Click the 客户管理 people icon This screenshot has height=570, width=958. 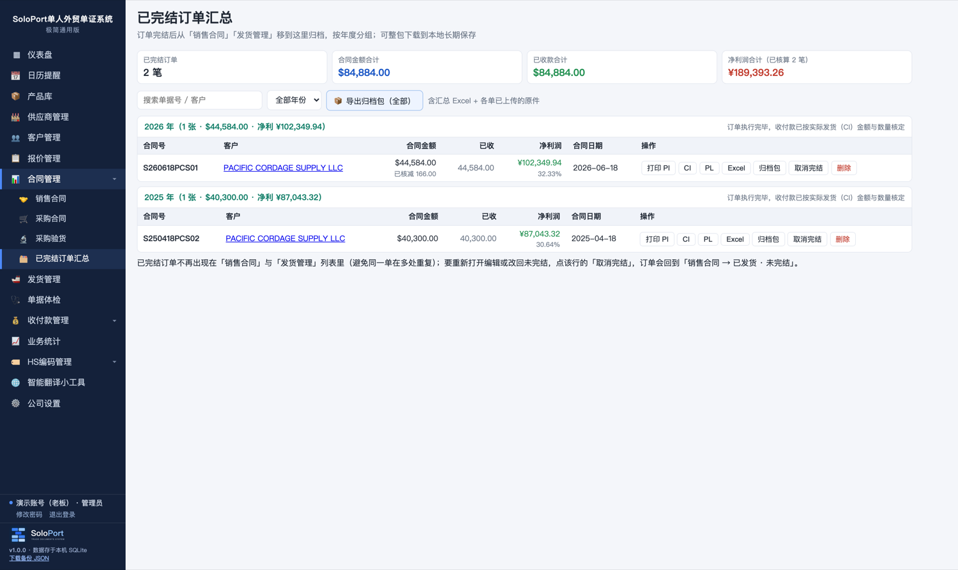click(16, 137)
